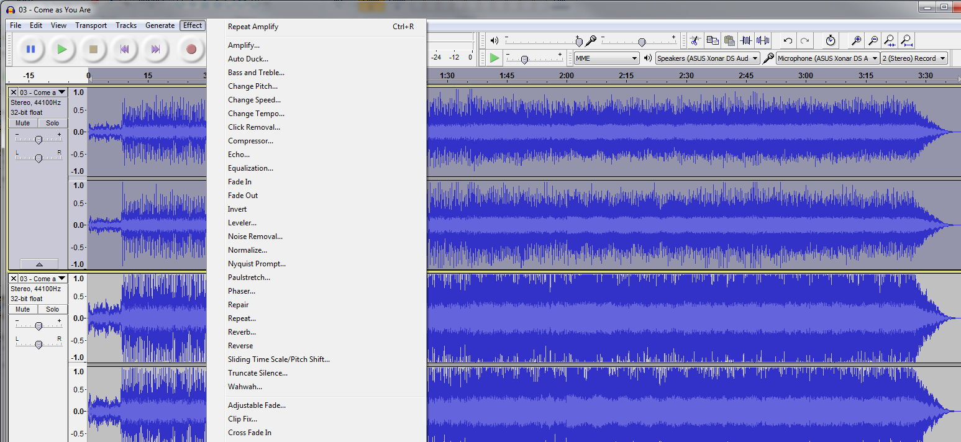The width and height of the screenshot is (961, 442).
Task: Click the Stop transport button
Action: [x=93, y=49]
